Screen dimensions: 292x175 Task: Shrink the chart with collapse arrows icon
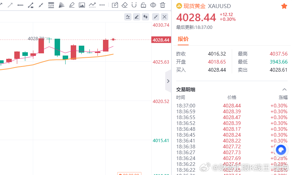pyautogui.click(x=155, y=17)
